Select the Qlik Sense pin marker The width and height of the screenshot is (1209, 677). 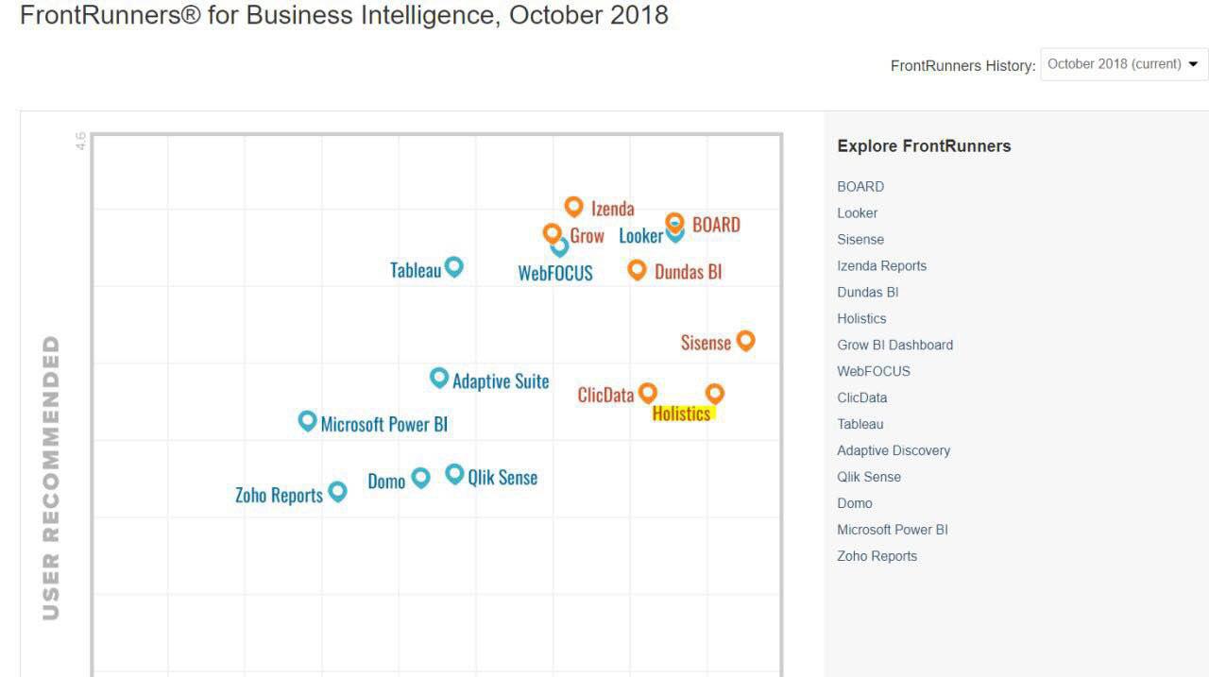click(454, 473)
